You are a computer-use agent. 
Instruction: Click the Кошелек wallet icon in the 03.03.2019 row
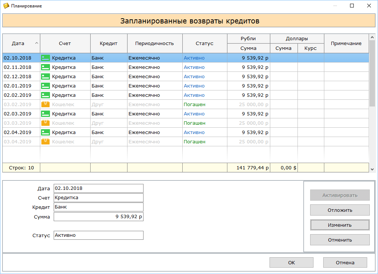45,123
